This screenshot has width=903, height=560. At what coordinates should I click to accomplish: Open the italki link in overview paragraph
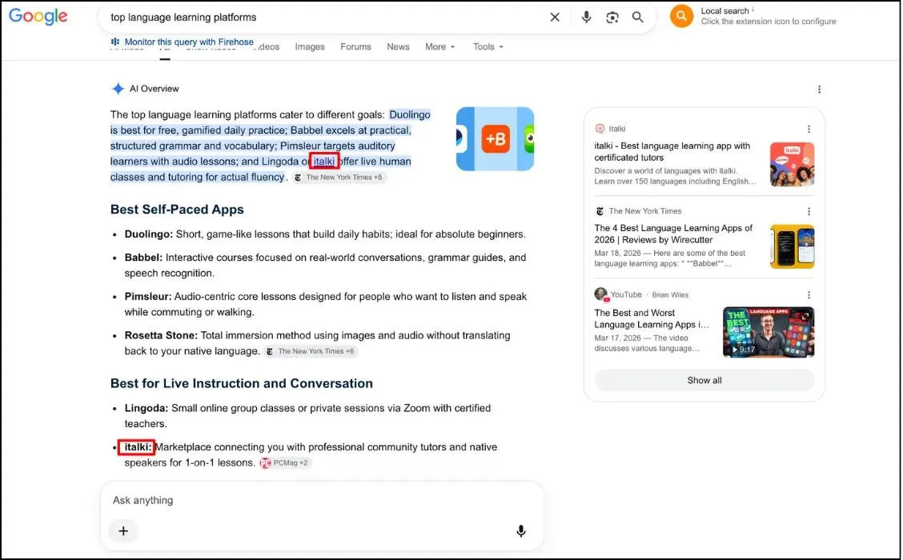(x=324, y=161)
